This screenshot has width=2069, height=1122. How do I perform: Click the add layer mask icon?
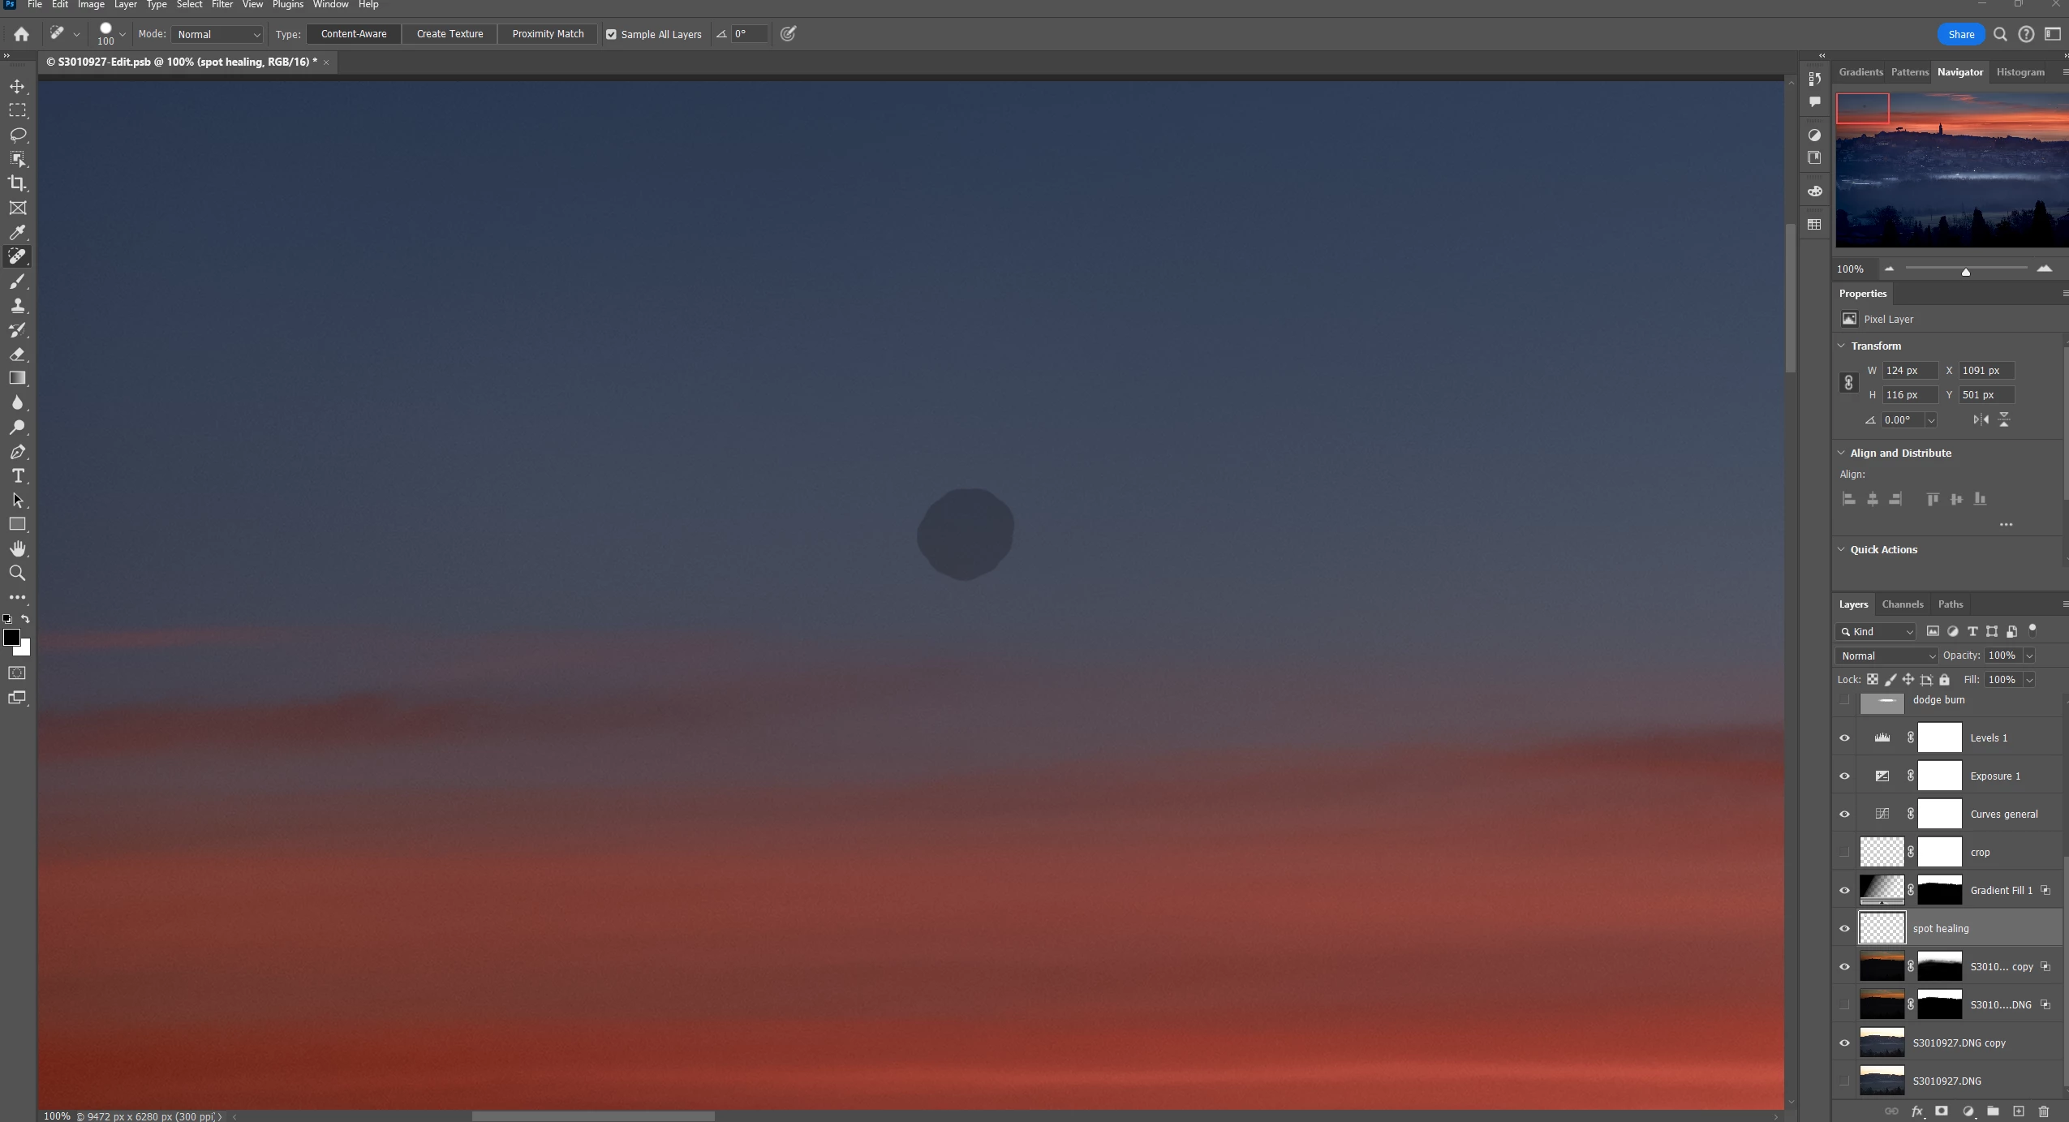click(x=1942, y=1111)
